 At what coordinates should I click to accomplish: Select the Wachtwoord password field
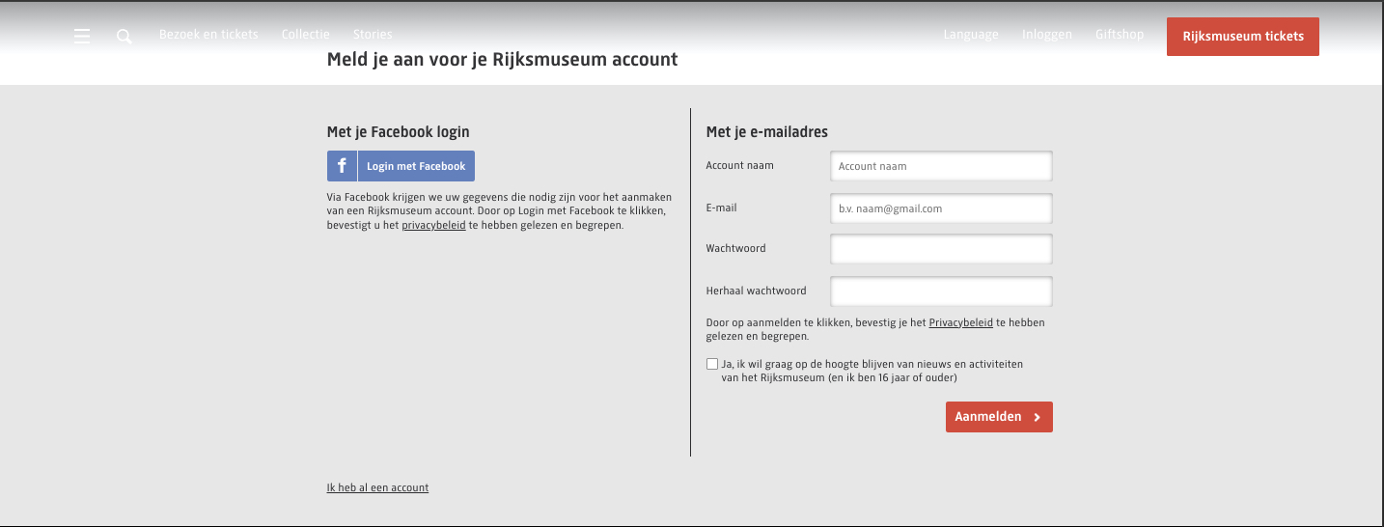tap(941, 249)
